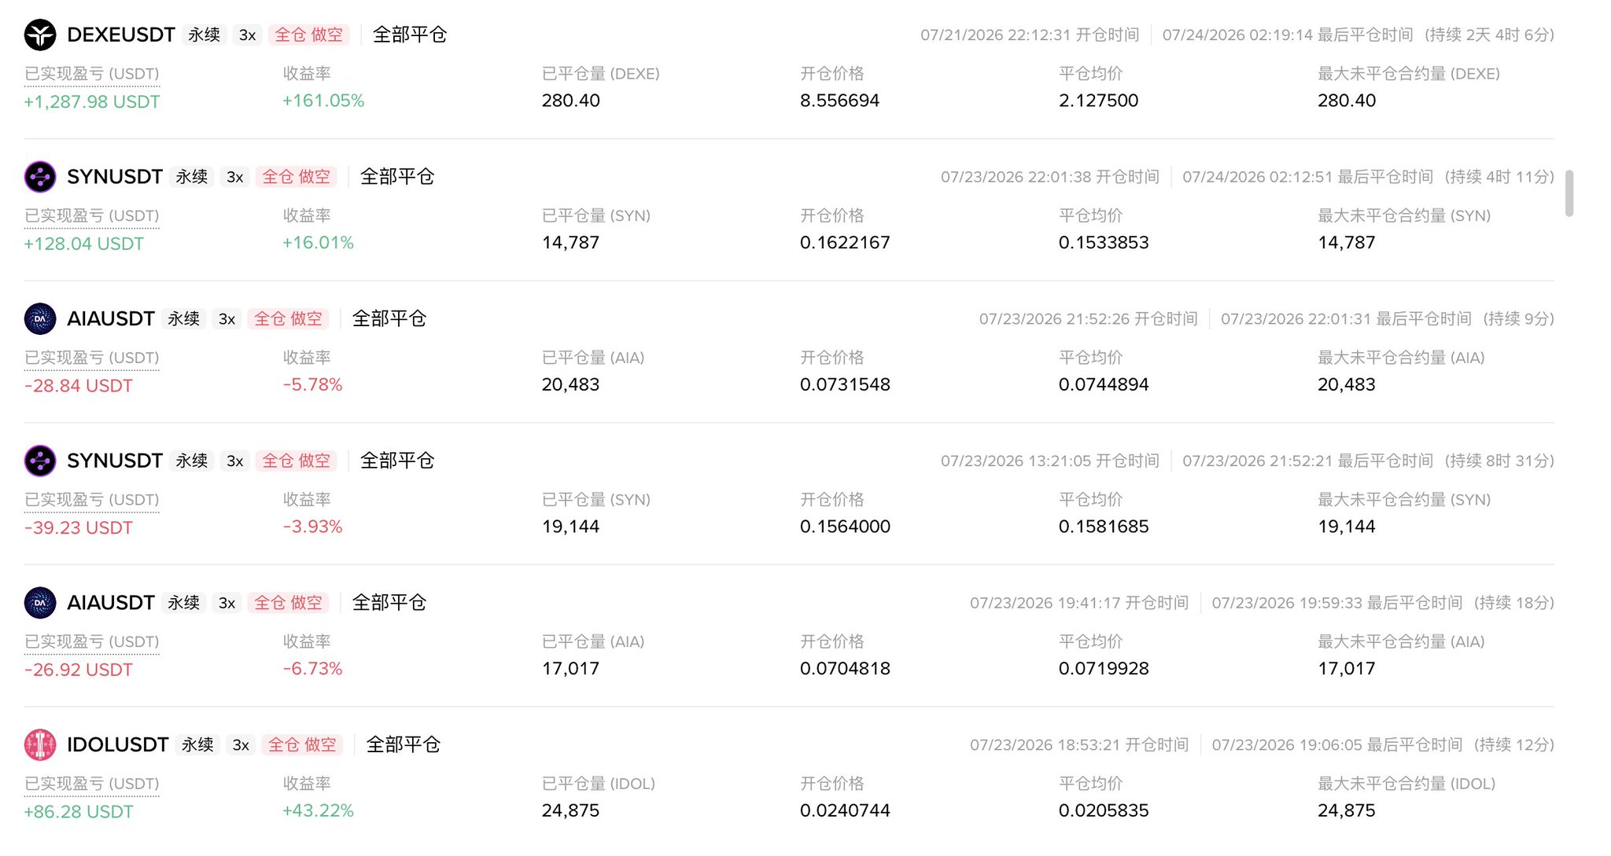Click 全部平仓 status on the DEXEUSDT row
The height and width of the screenshot is (856, 1611).
(x=410, y=35)
